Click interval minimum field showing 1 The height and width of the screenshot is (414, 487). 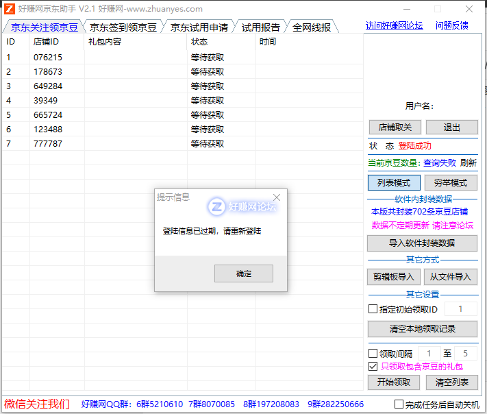tap(429, 354)
